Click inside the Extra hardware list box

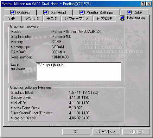79,72
